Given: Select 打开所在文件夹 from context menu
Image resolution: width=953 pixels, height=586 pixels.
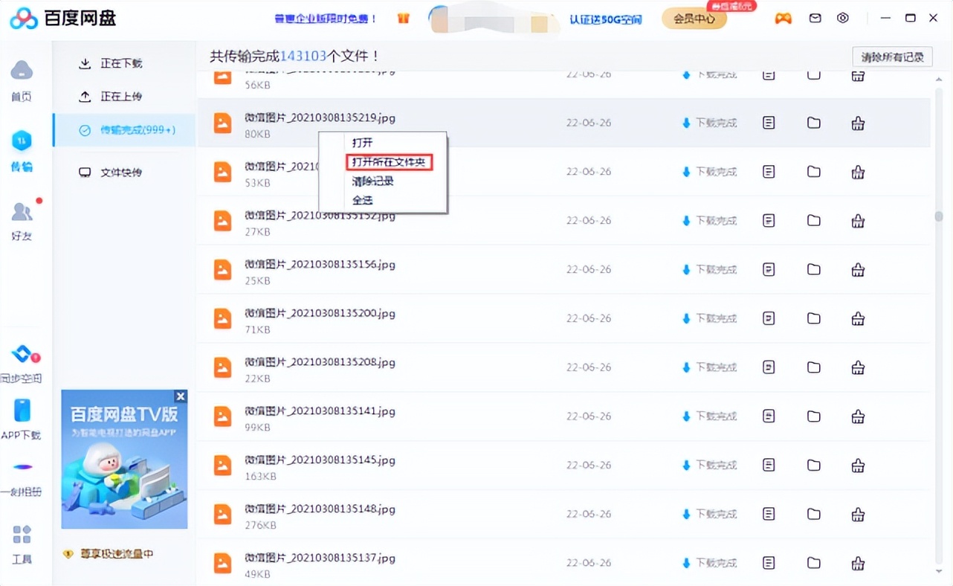Looking at the screenshot, I should click(x=387, y=161).
